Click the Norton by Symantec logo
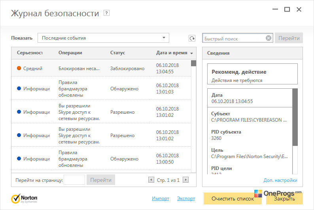 pos(24,199)
